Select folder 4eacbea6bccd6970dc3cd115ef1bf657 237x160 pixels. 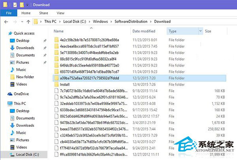point(89,46)
